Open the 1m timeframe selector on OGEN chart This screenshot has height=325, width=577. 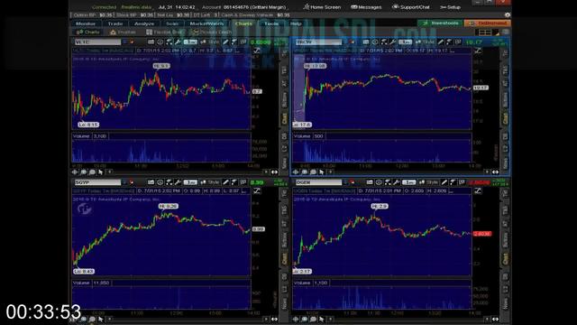(408, 182)
